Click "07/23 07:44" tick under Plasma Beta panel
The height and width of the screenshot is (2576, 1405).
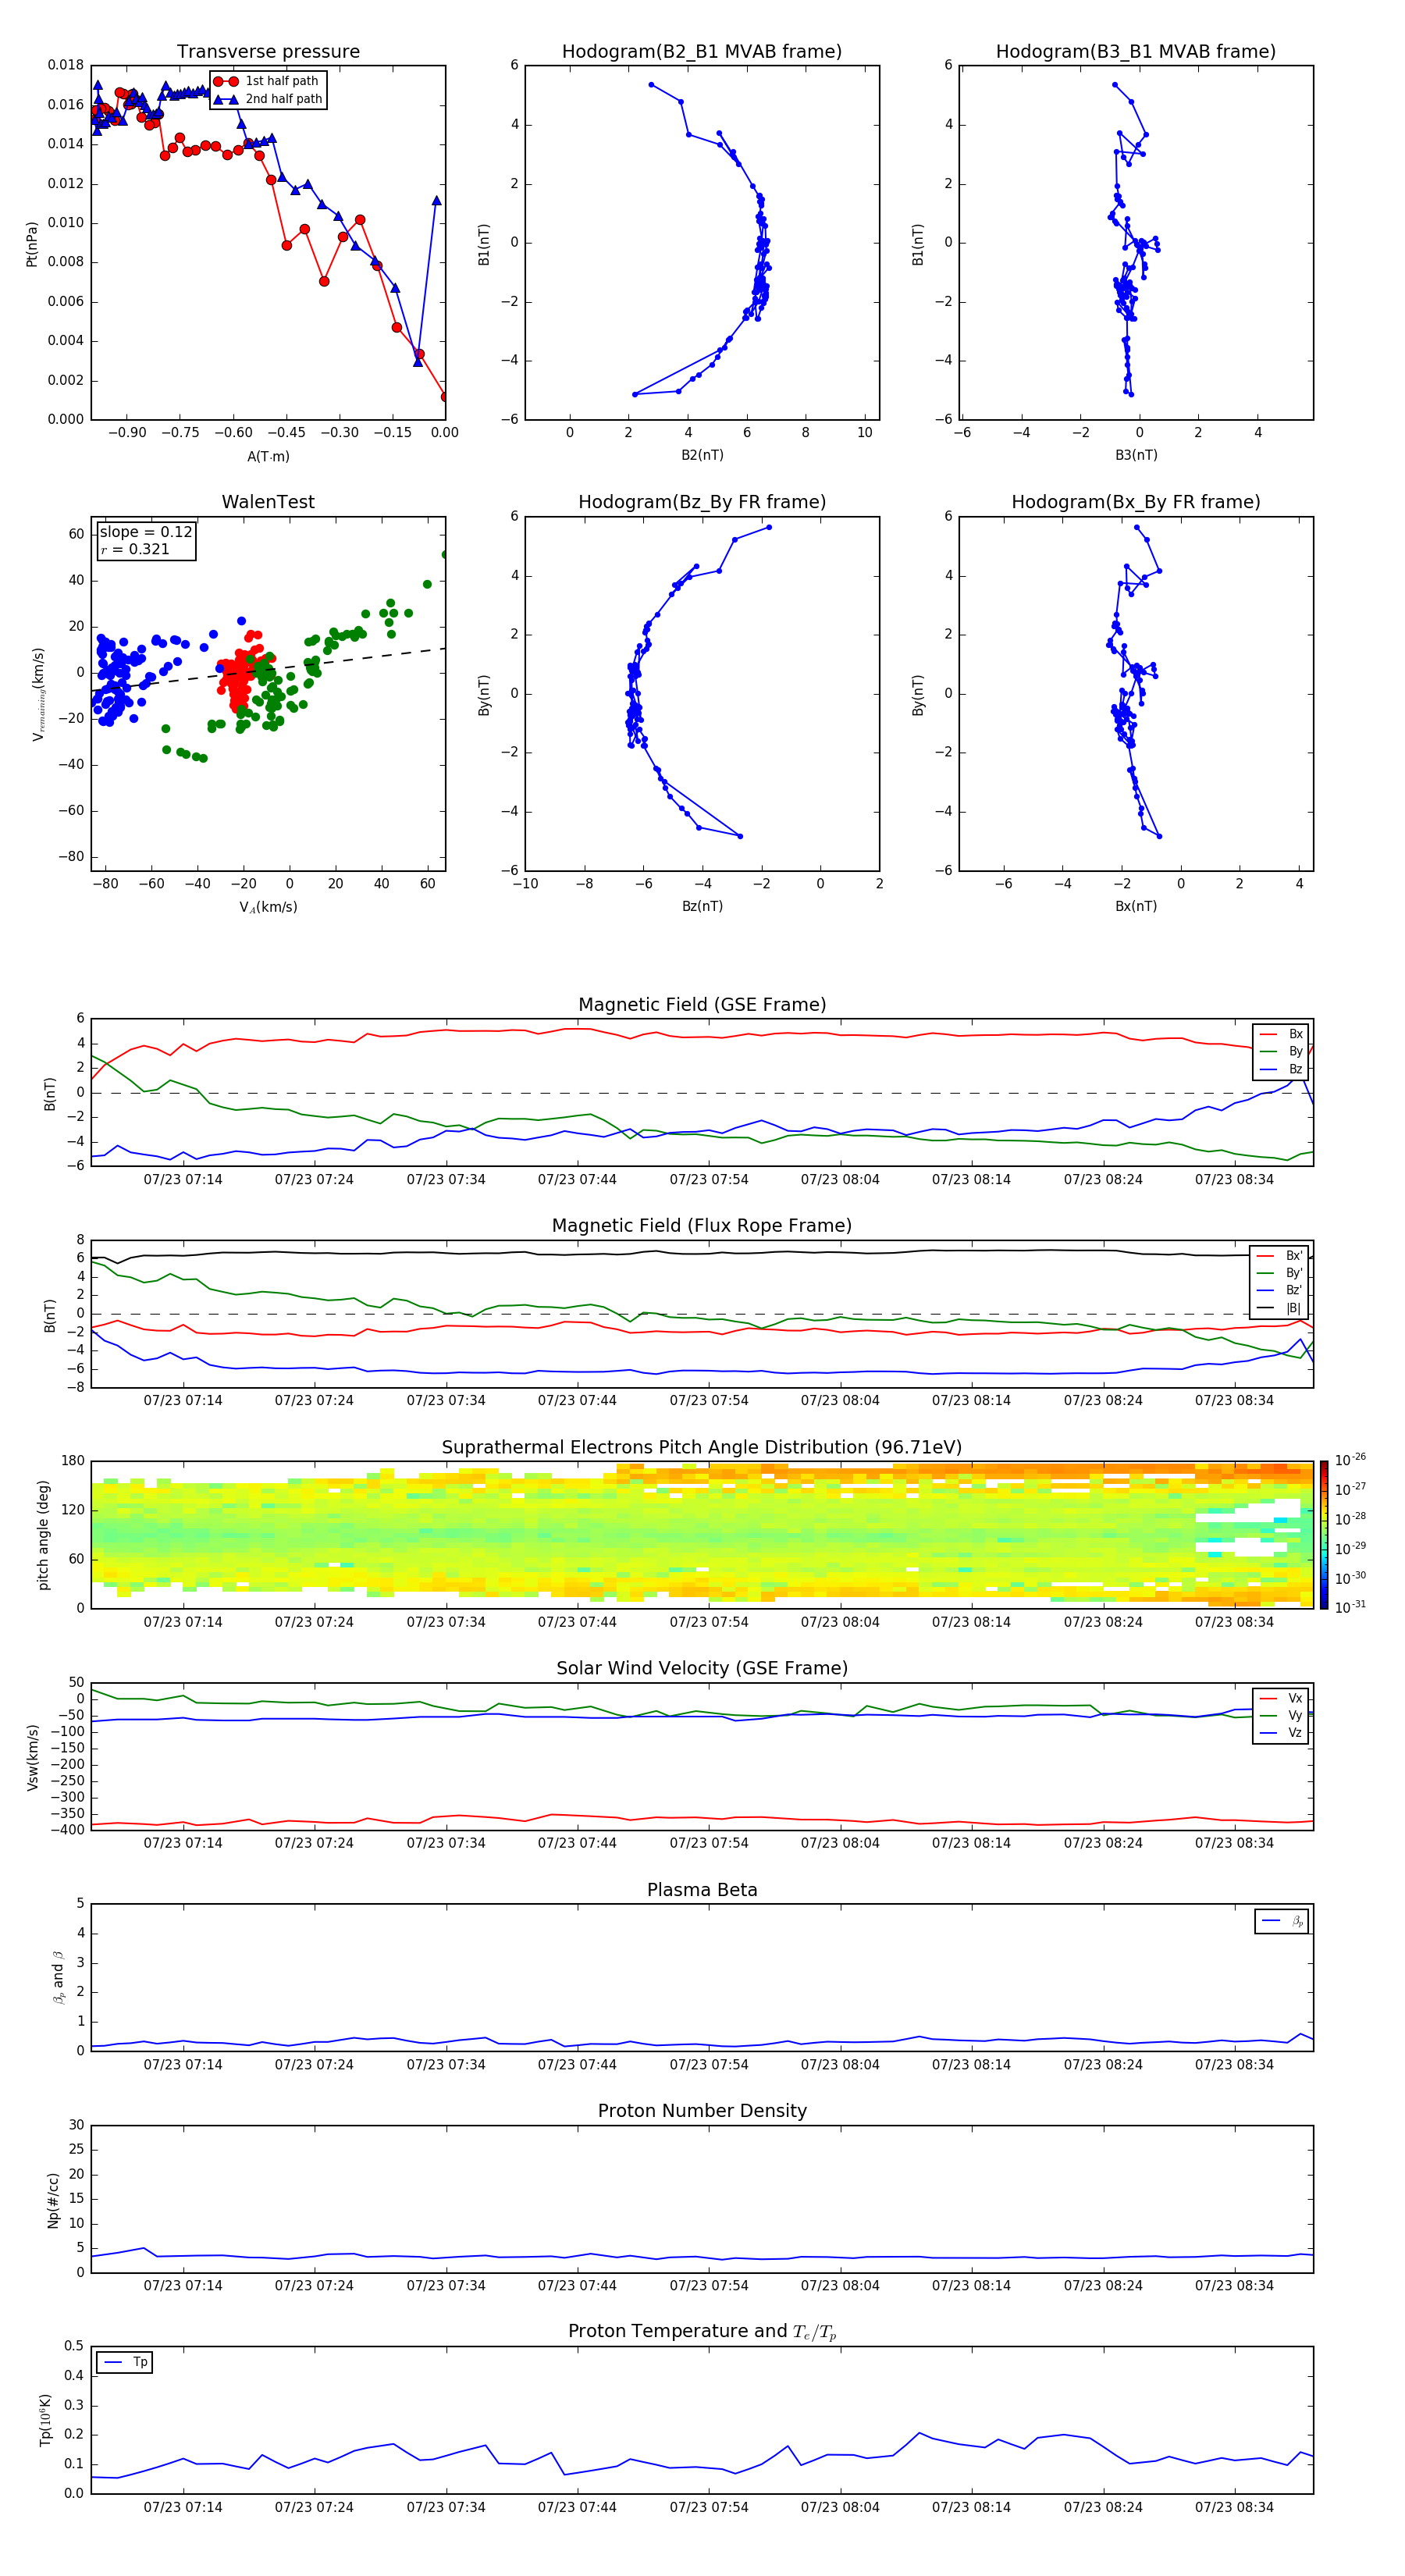(577, 2064)
